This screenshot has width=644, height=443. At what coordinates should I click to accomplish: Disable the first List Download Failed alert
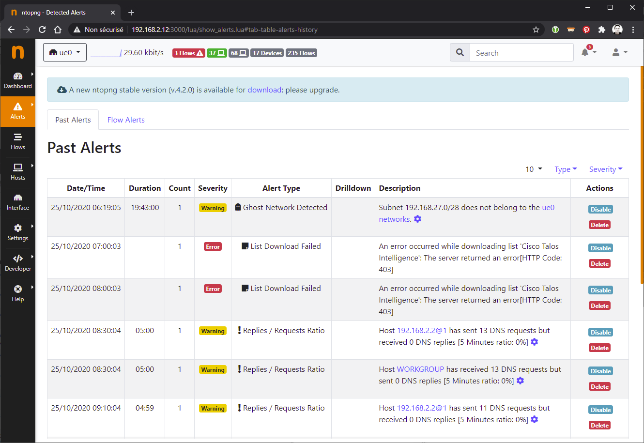[600, 248]
